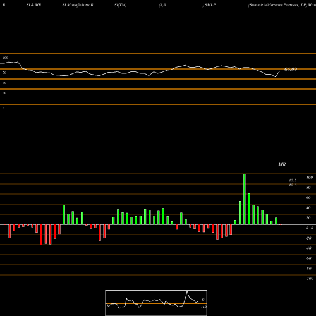Click the "SI & MR" header text
The image size is (316, 316).
click(33, 5)
